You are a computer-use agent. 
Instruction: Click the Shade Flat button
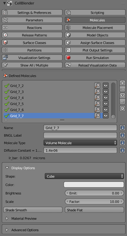coord(94,210)
